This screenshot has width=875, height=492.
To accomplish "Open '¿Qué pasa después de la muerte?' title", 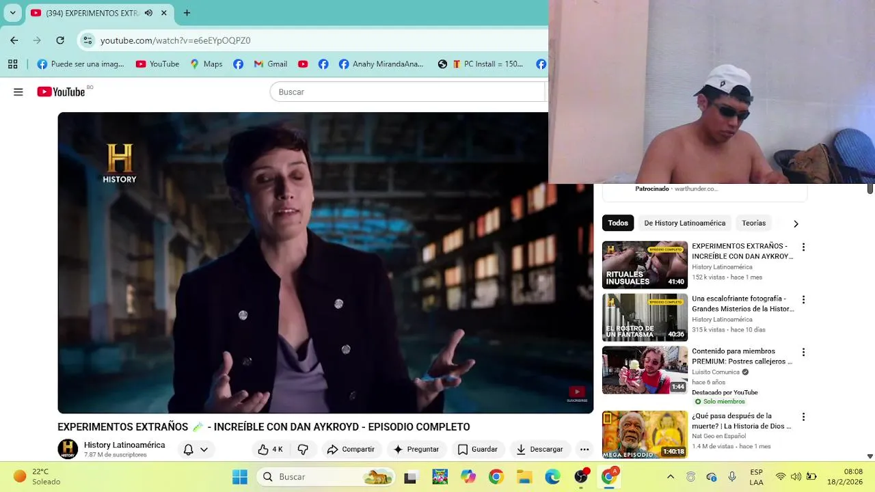I will [742, 420].
